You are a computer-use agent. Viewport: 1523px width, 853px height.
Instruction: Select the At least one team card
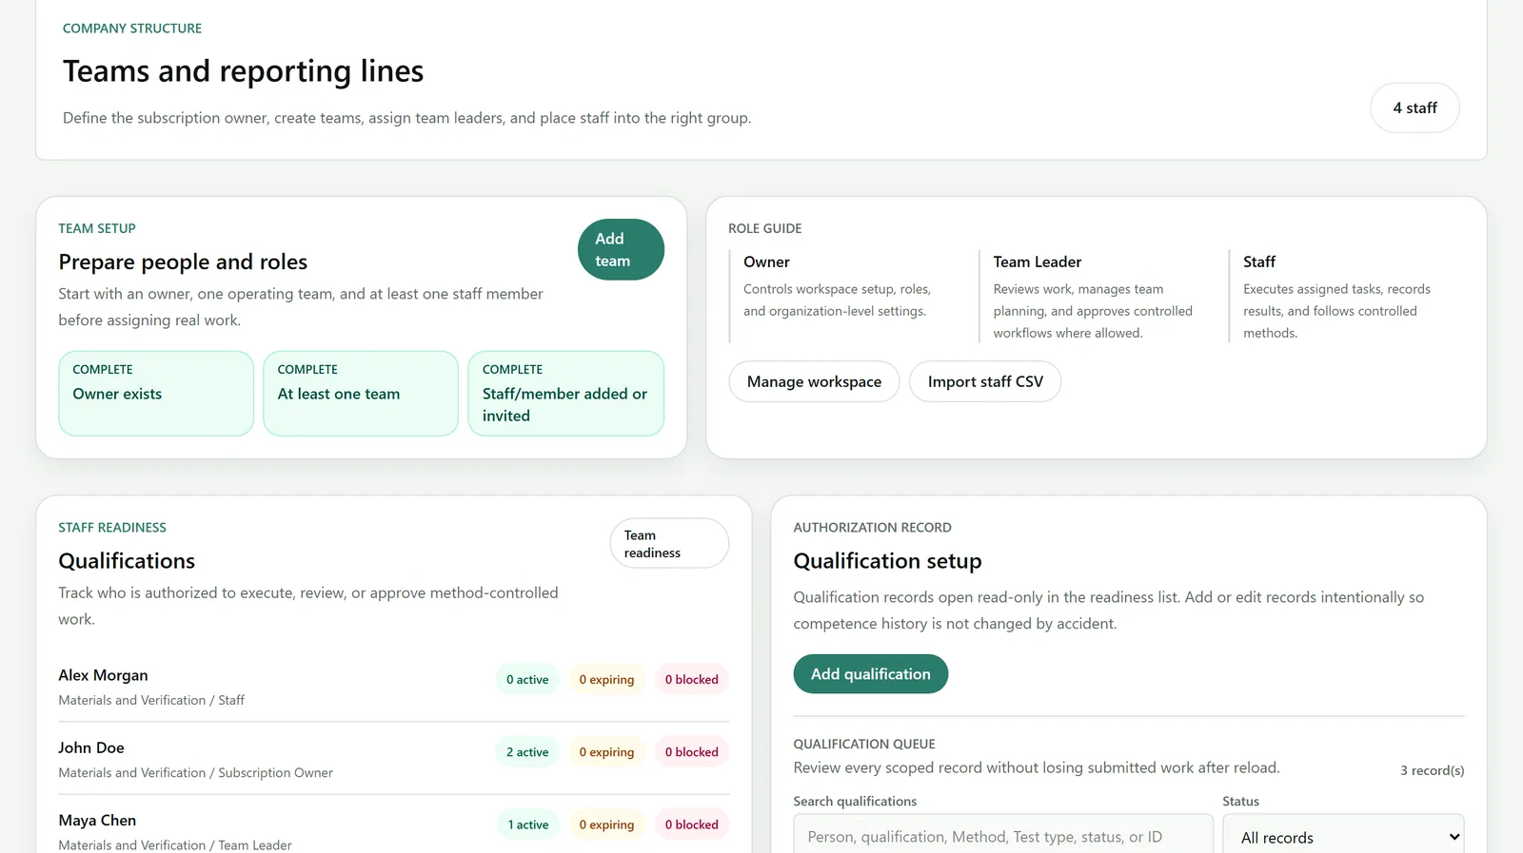pyautogui.click(x=361, y=394)
